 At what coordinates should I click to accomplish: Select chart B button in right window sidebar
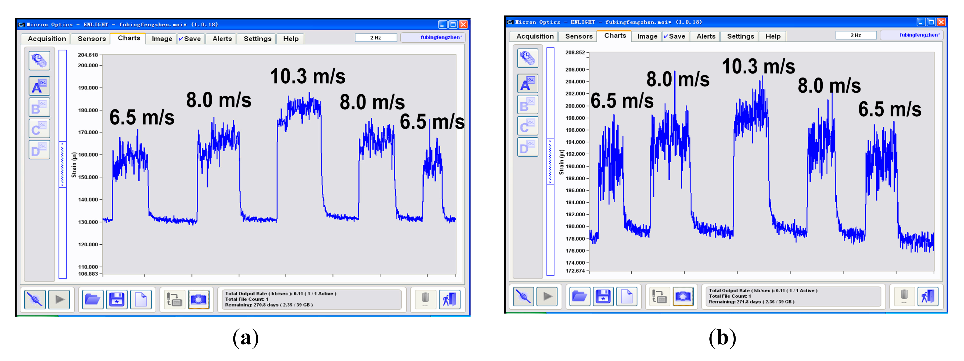528,105
